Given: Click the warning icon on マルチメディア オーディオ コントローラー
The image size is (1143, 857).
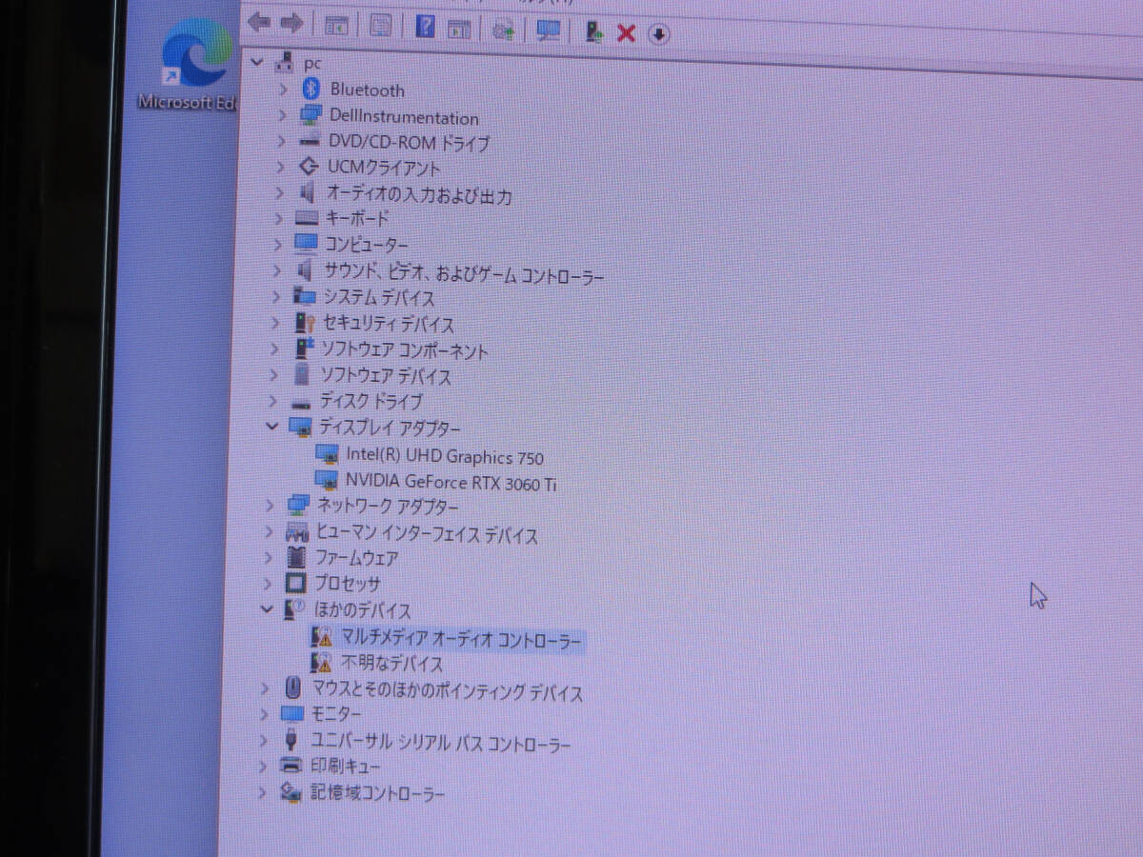Looking at the screenshot, I should [322, 635].
